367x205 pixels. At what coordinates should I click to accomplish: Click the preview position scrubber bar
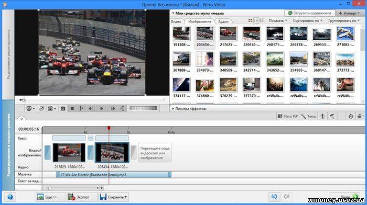(x=93, y=100)
